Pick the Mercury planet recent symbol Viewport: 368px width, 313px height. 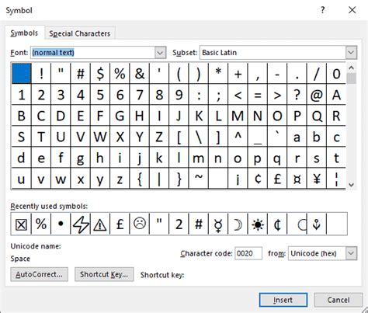pos(218,224)
